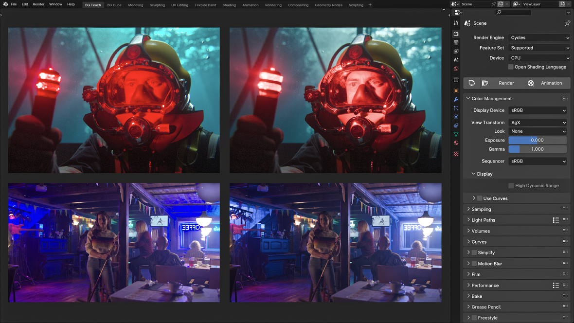Open the View Layer properties tab icon
Screen dimensions: 574x323
456,51
